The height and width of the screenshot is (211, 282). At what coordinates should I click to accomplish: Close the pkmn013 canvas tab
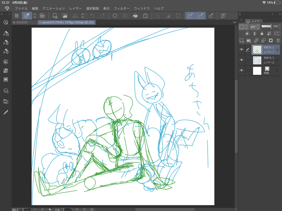click(x=40, y=23)
